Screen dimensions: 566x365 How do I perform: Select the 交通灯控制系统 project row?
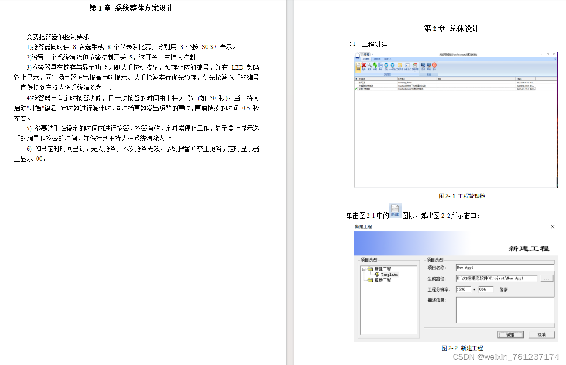point(456,89)
